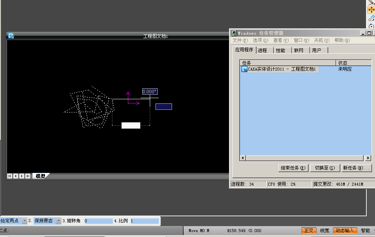Sort by 任务 column header

[288, 63]
